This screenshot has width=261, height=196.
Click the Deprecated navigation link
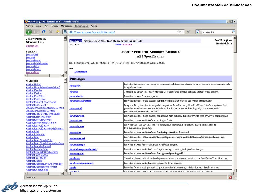click(x=120, y=41)
